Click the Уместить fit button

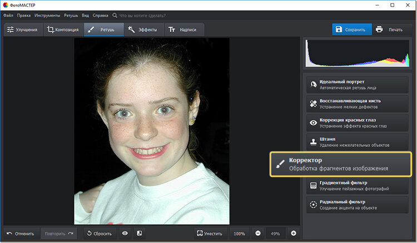210,234
